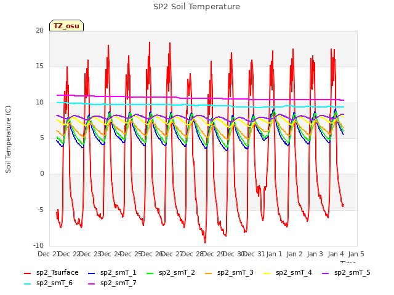Click the y-axis tick label -5

pos(40,210)
